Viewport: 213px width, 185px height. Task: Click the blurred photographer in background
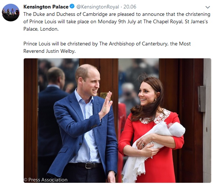pos(127,93)
